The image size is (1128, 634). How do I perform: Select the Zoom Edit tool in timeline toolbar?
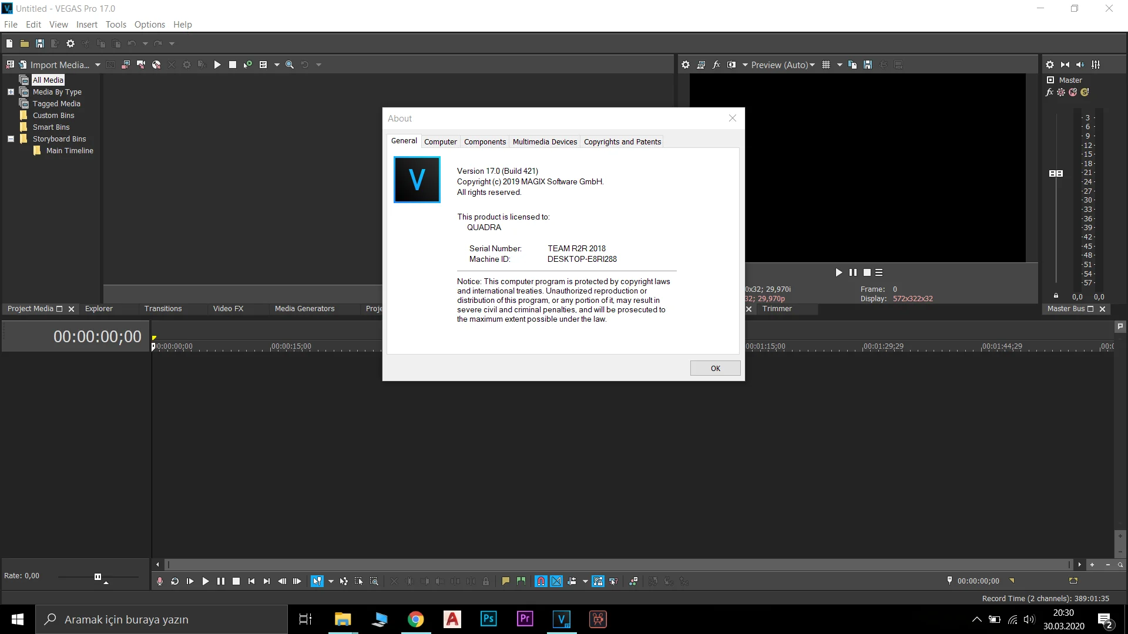(374, 581)
